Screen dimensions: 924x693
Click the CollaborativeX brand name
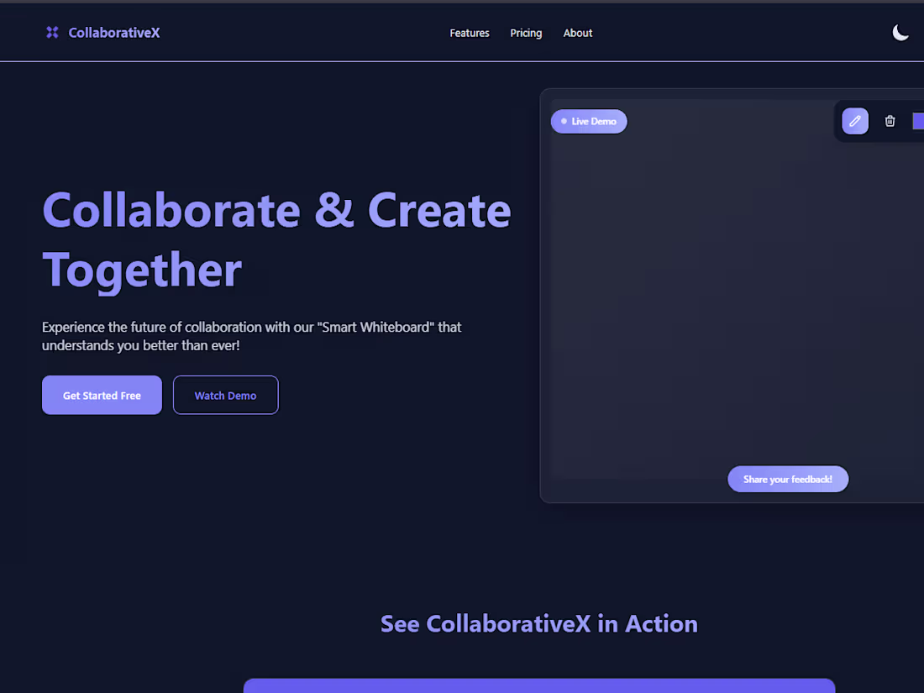coord(114,33)
